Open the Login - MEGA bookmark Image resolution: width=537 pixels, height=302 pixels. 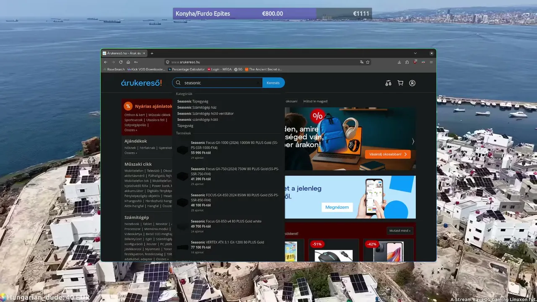pyautogui.click(x=219, y=69)
